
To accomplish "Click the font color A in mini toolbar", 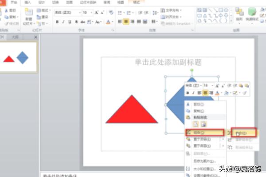I will click(x=217, y=93).
